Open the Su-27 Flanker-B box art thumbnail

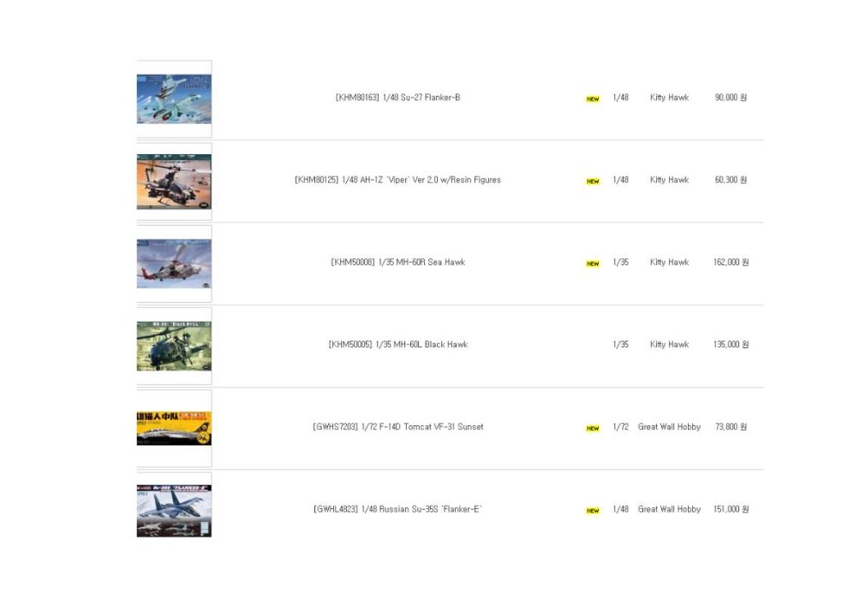pos(174,98)
